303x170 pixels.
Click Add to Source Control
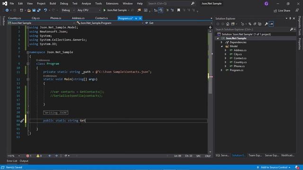click(x=274, y=167)
